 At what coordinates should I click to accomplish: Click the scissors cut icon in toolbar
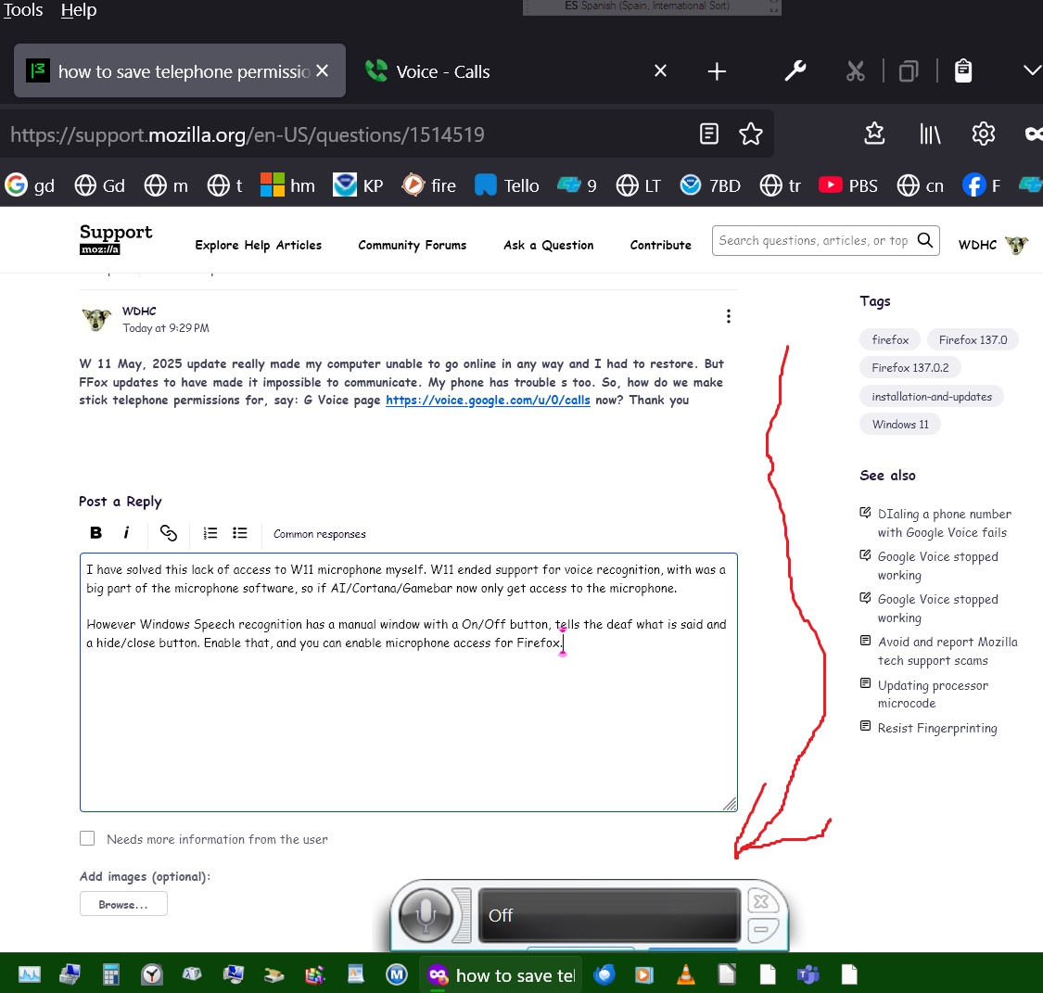click(x=856, y=70)
